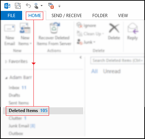Screen dimensions: 145x139
Task: Collapse the Adam Barr mailbox tree
Action: [x=7, y=78]
